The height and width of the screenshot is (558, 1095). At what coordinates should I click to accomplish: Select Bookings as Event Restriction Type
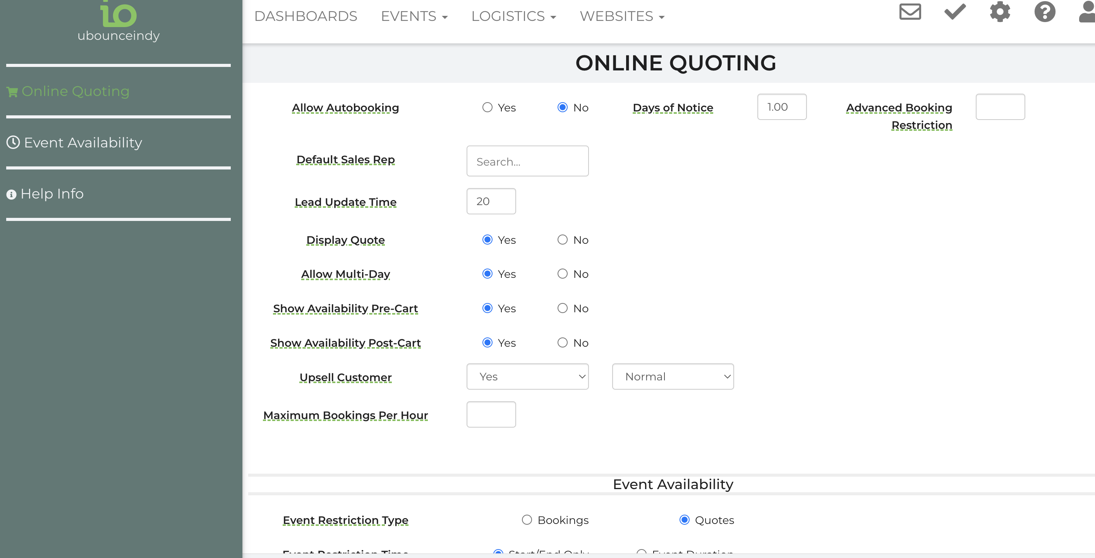point(527,520)
